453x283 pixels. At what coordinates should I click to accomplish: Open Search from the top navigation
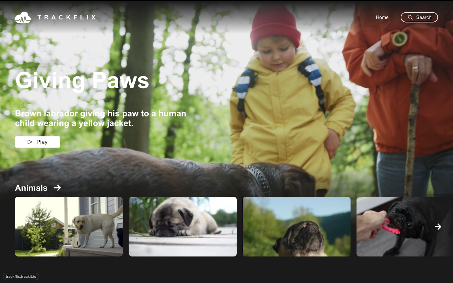coord(419,17)
